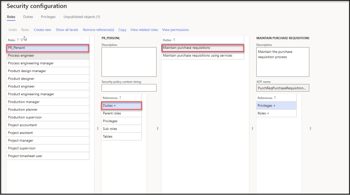Open View related roles
Image resolution: width=350 pixels, height=195 pixels.
tap(144, 30)
